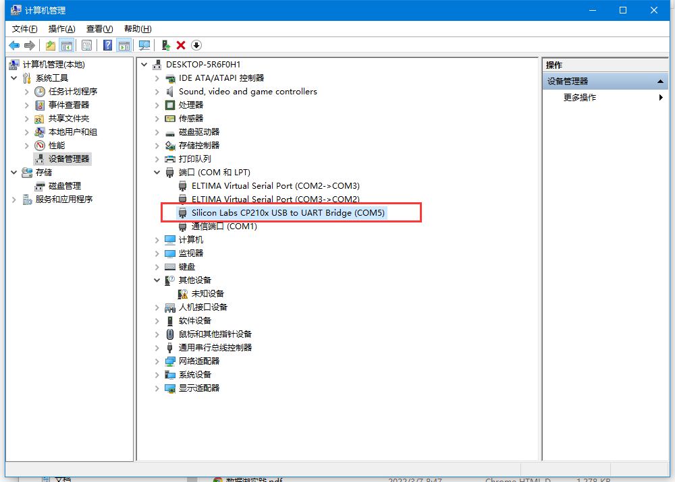675x482 pixels.
Task: Open the 查看(V) menu
Action: tap(99, 29)
